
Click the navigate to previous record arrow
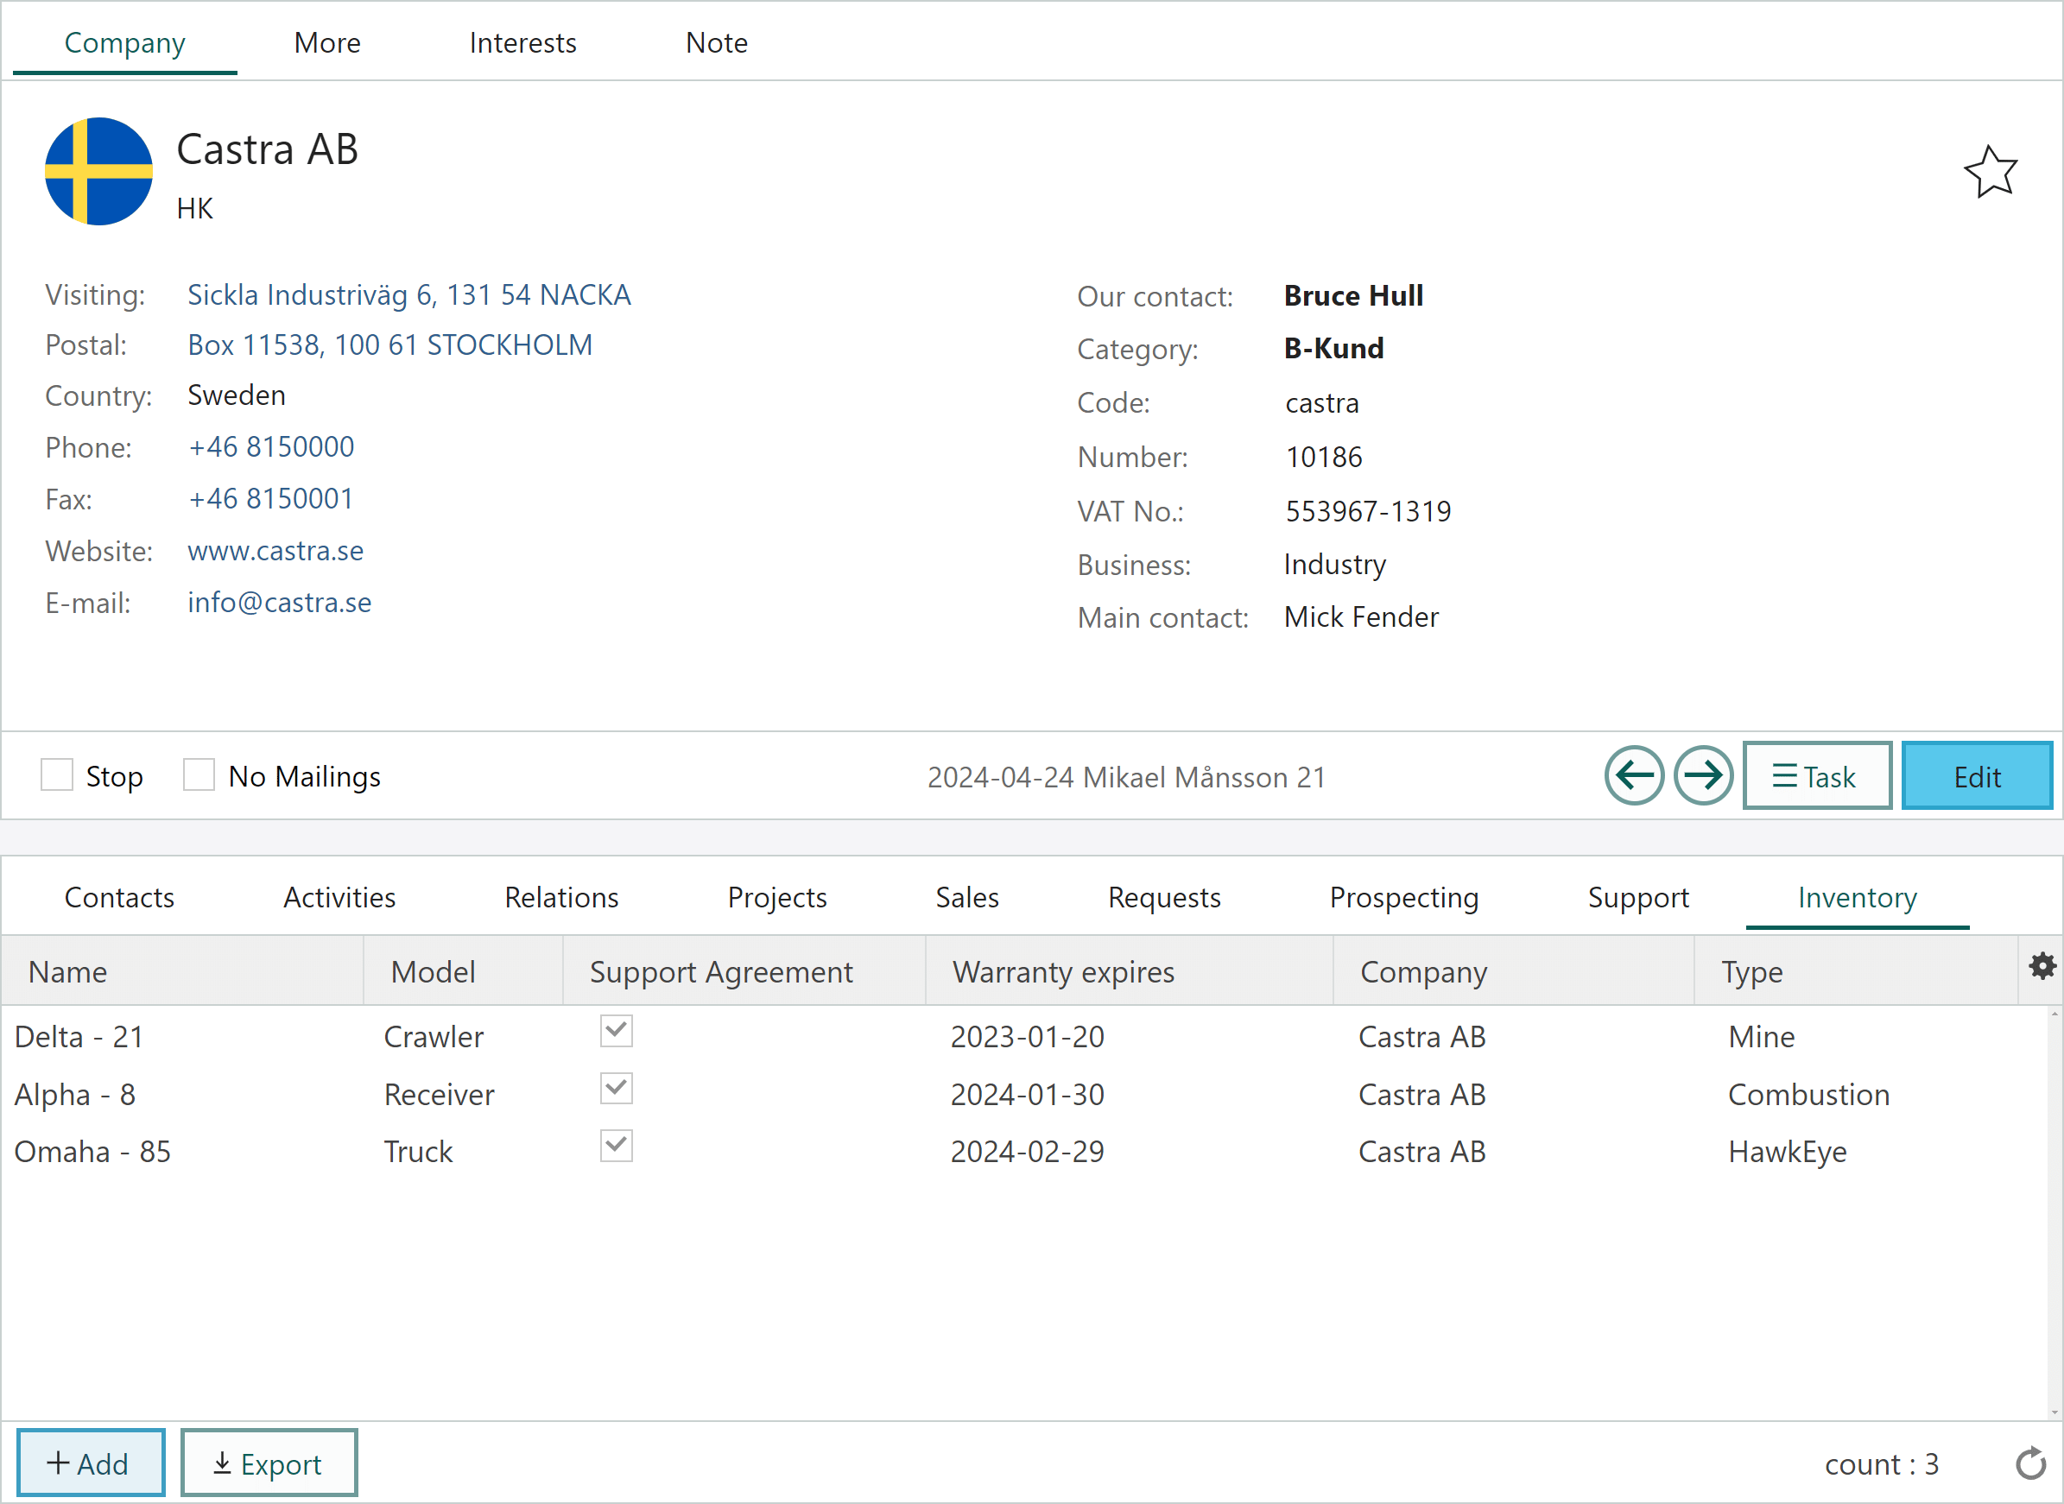1637,777
